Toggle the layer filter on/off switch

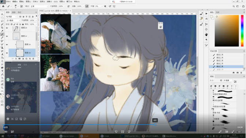tap(36, 17)
